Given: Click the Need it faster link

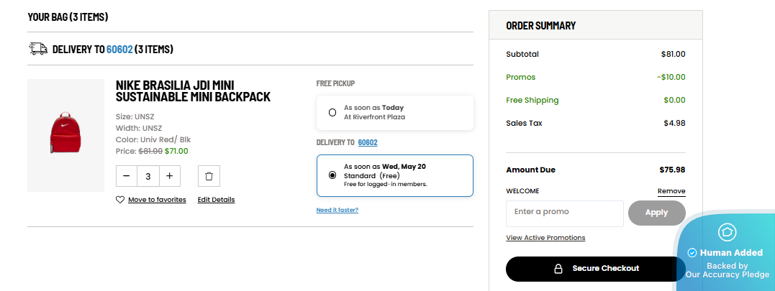Looking at the screenshot, I should coord(337,210).
